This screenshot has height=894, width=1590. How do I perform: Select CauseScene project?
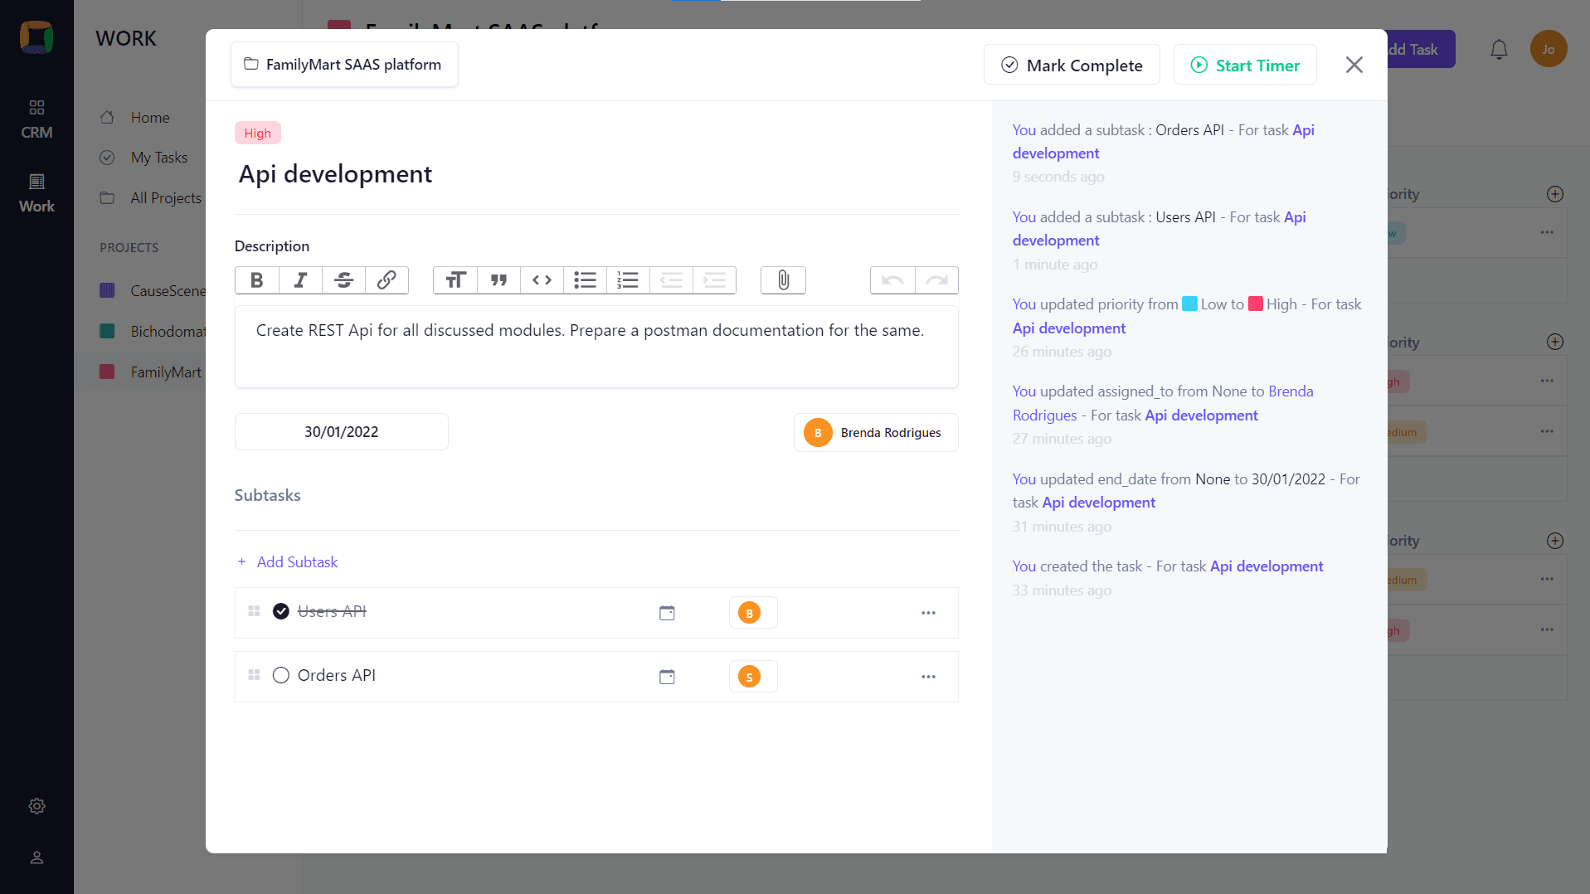153,291
